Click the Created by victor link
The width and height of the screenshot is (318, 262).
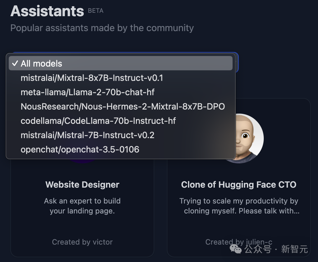82,242
